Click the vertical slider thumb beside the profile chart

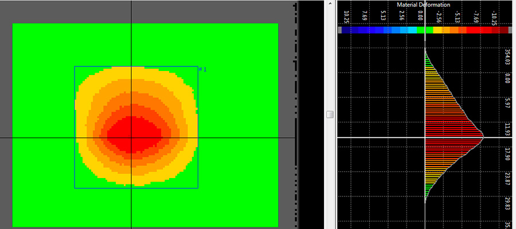(x=330, y=115)
